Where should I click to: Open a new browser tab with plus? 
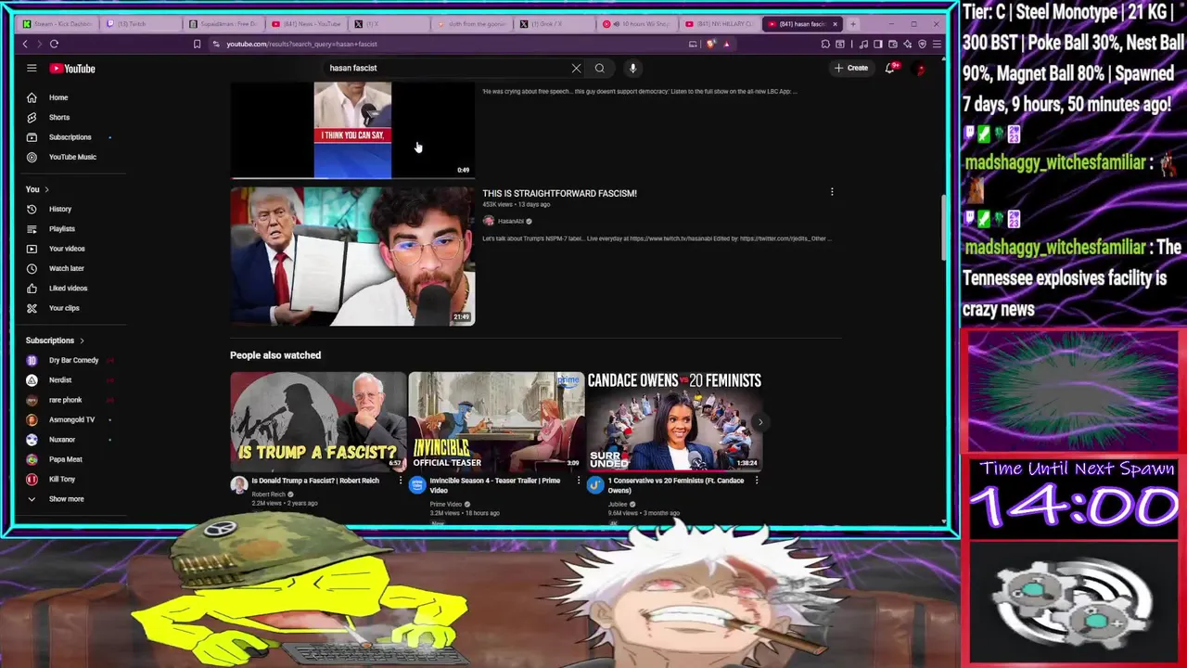(x=853, y=24)
